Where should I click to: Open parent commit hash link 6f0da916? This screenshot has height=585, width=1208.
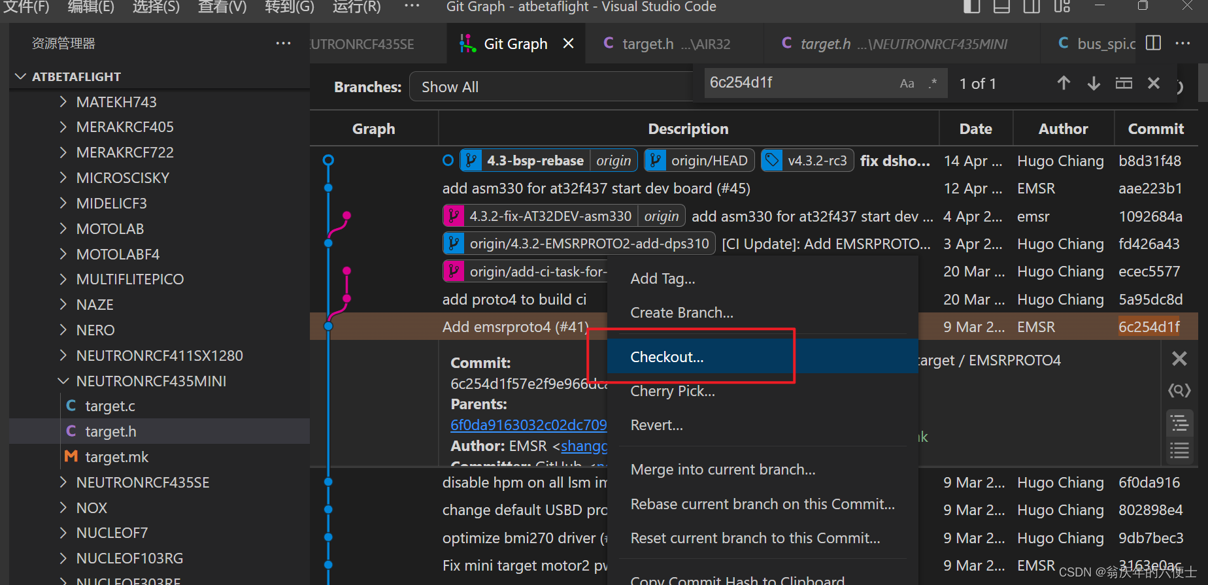528,425
